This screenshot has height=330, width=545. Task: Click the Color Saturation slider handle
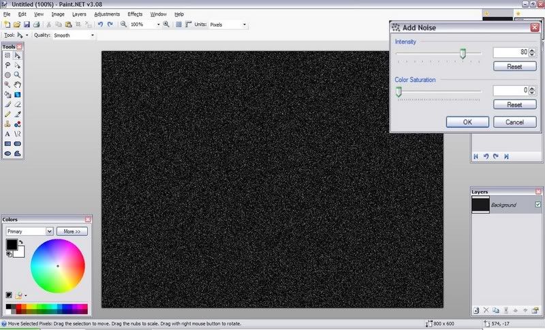[399, 91]
